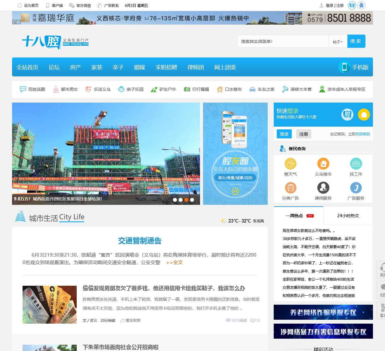Switch to 一周热点 tab
This screenshot has height=351, width=385.
click(x=299, y=215)
